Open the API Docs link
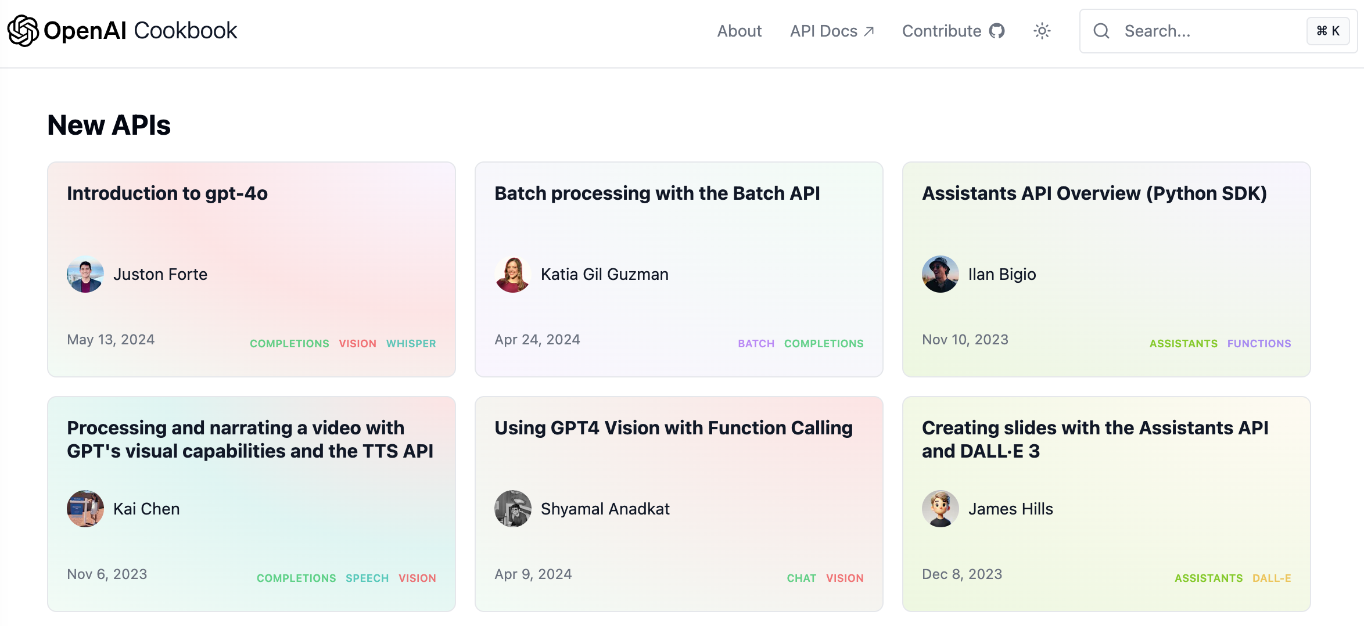The width and height of the screenshot is (1364, 626). (x=832, y=31)
